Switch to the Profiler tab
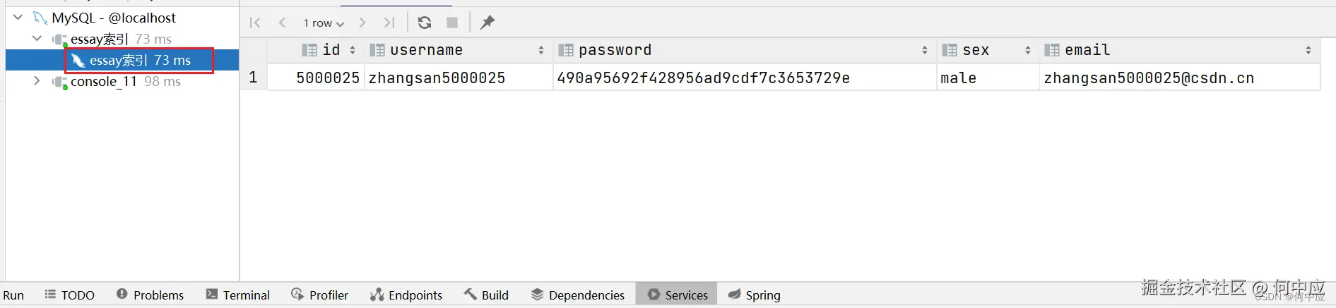 pos(320,295)
